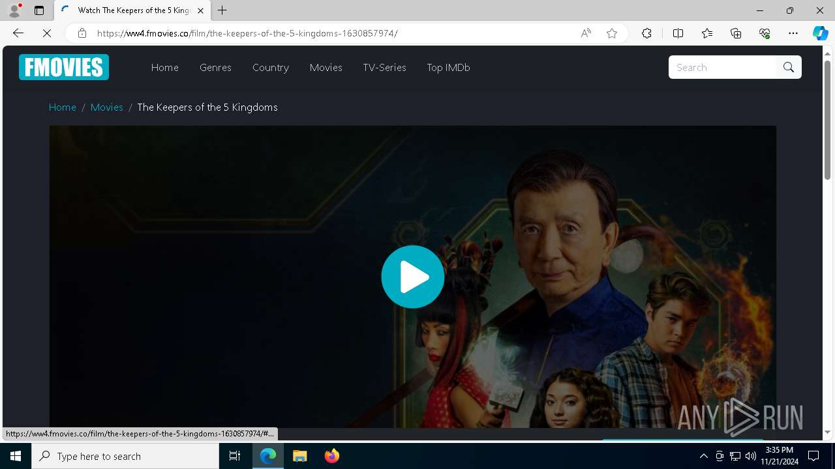Open the Genres menu
The width and height of the screenshot is (835, 469).
215,67
